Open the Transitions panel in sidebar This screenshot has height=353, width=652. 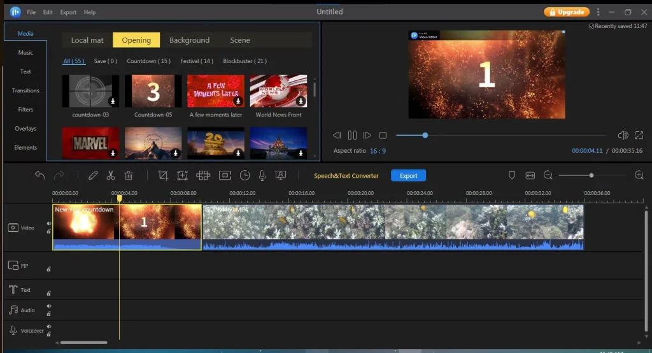pyautogui.click(x=25, y=90)
